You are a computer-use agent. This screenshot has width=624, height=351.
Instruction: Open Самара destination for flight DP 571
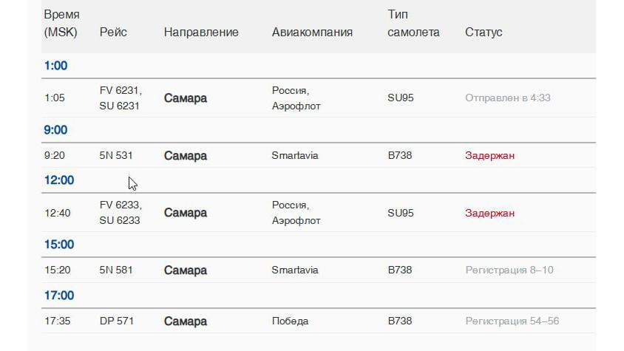[x=186, y=321]
